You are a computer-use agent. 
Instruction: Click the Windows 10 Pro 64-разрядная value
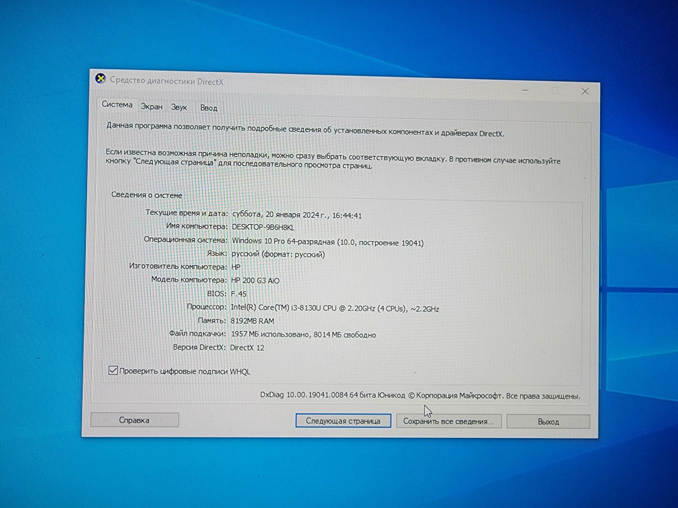(x=327, y=242)
